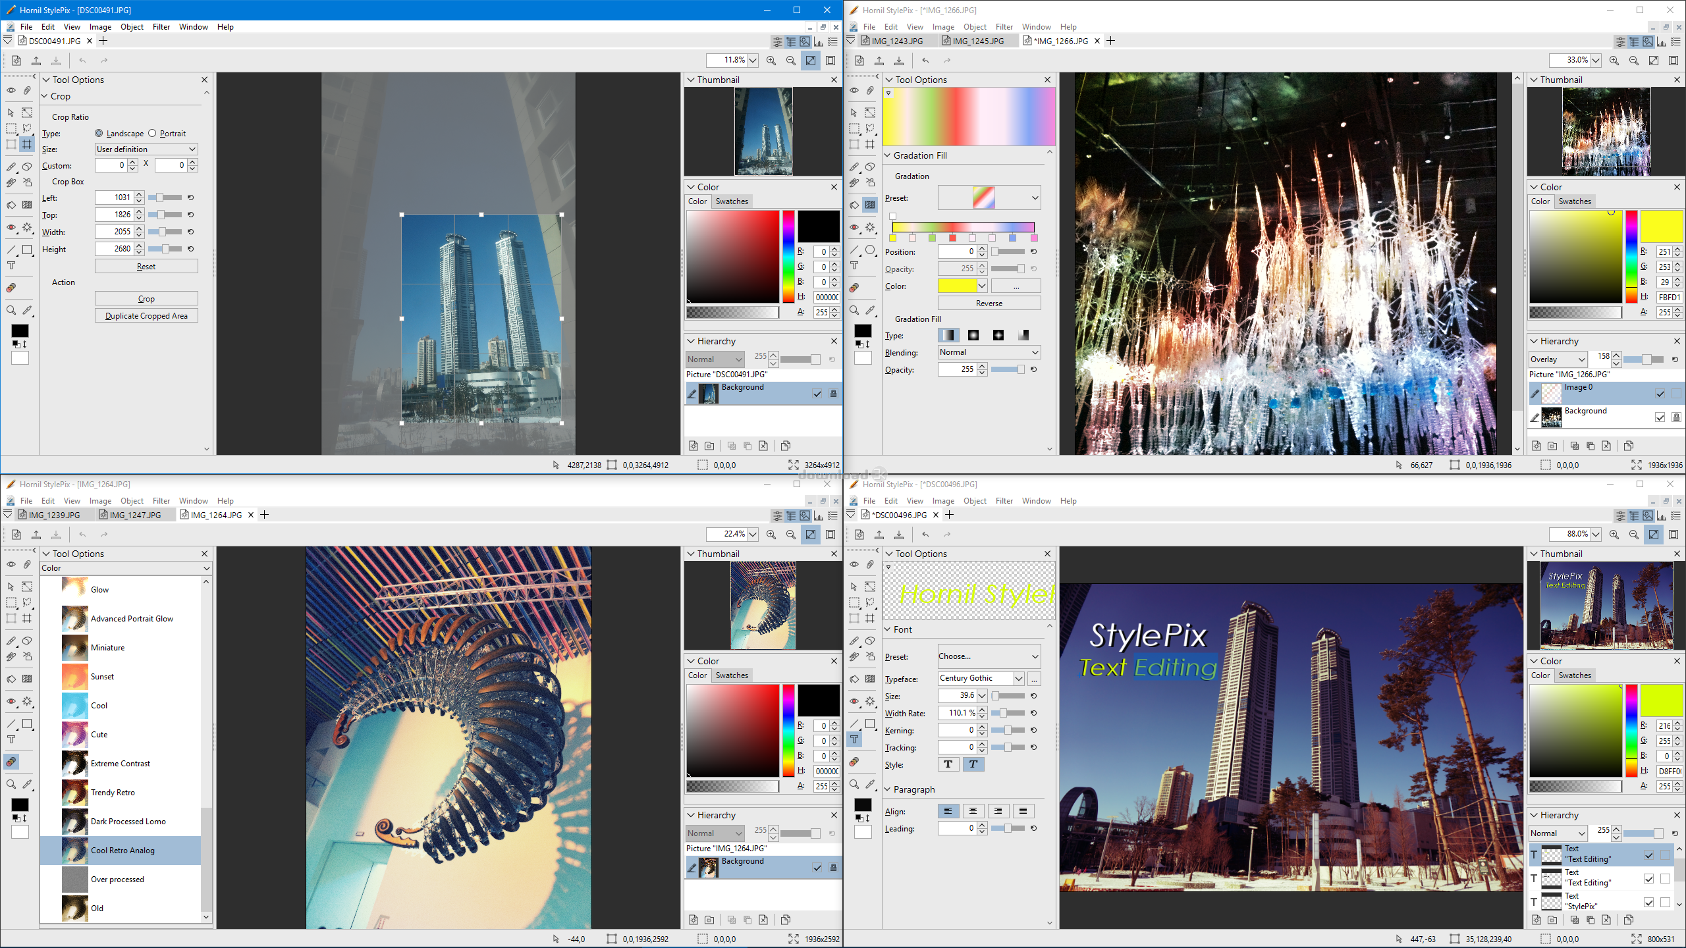Click yellow Color swatch in Gradation options
This screenshot has height=948, width=1686.
pos(957,286)
